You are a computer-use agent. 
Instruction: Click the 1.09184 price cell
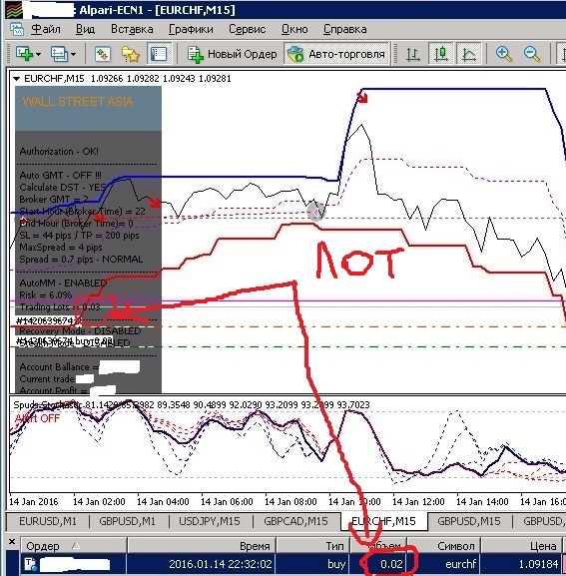coord(538,564)
